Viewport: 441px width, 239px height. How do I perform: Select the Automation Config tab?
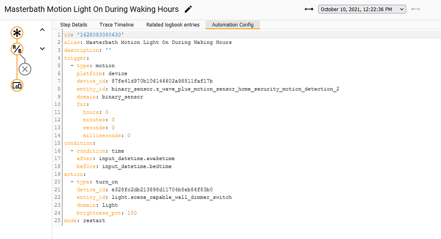coord(233,25)
